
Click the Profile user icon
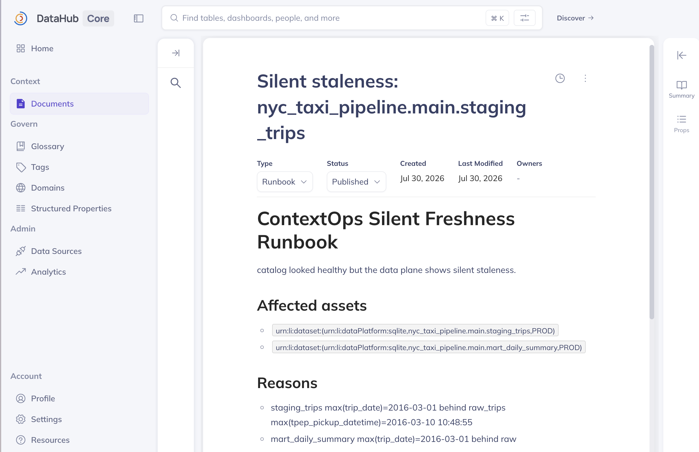pos(20,398)
